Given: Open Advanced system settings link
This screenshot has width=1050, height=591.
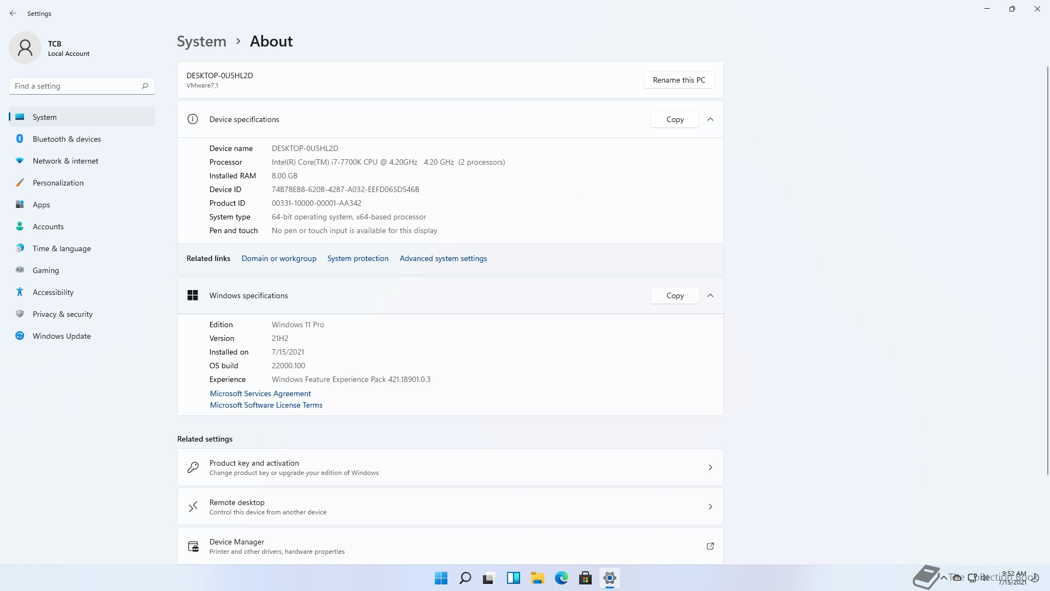Looking at the screenshot, I should pos(443,258).
